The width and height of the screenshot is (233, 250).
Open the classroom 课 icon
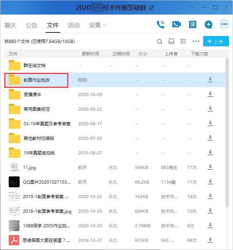192,24
